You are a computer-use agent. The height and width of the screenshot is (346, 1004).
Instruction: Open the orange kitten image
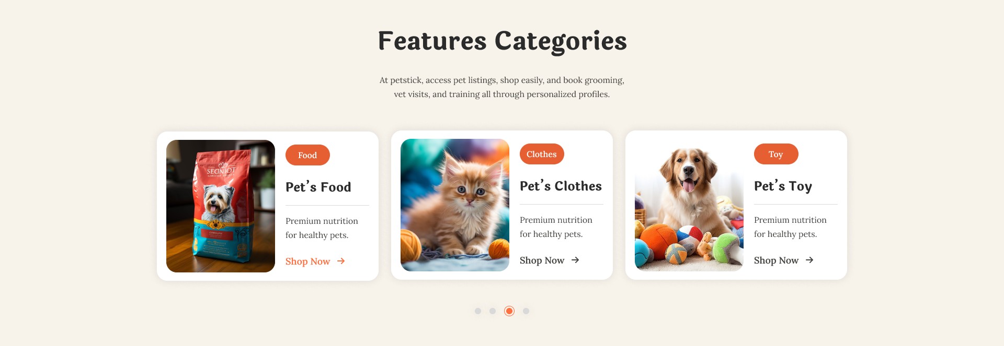tap(455, 205)
